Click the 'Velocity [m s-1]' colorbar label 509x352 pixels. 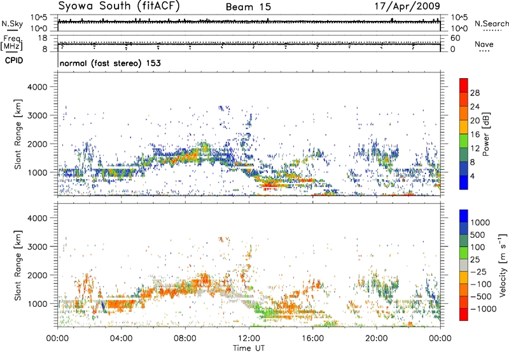[x=503, y=265]
